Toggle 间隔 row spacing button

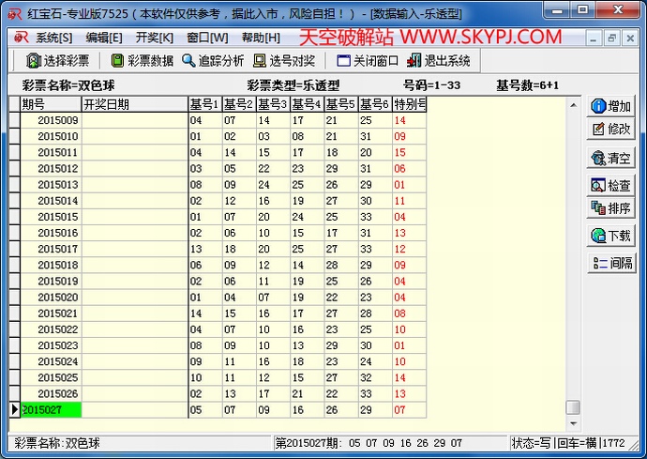point(611,264)
